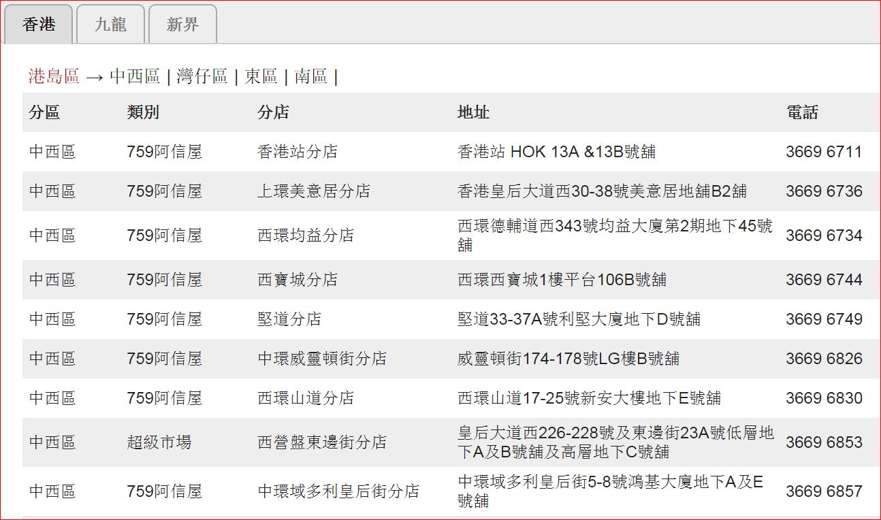The height and width of the screenshot is (520, 881).
Task: Click phone number 3669 6857
Action: click(824, 491)
